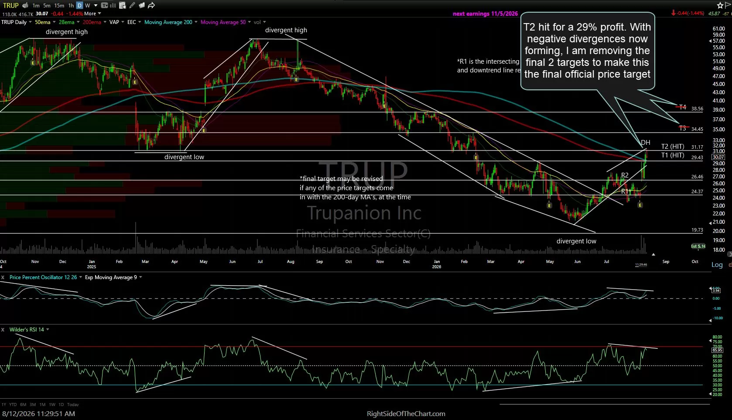
Task: Set chart range to YTD
Action: tap(13, 405)
